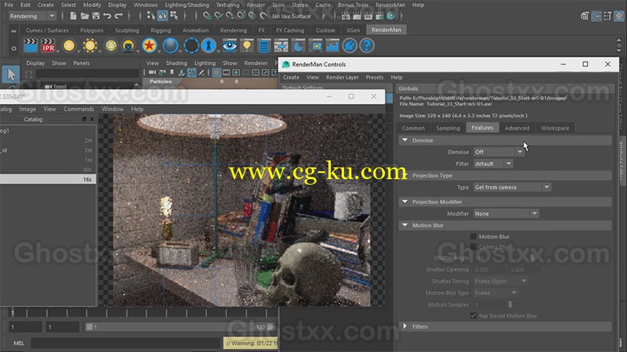Image resolution: width=627 pixels, height=352 pixels.
Task: Enable the Motion Blur checkbox
Action: 473,237
